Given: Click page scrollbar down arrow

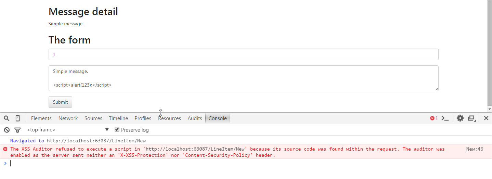Looking at the screenshot, I should (x=489, y=109).
